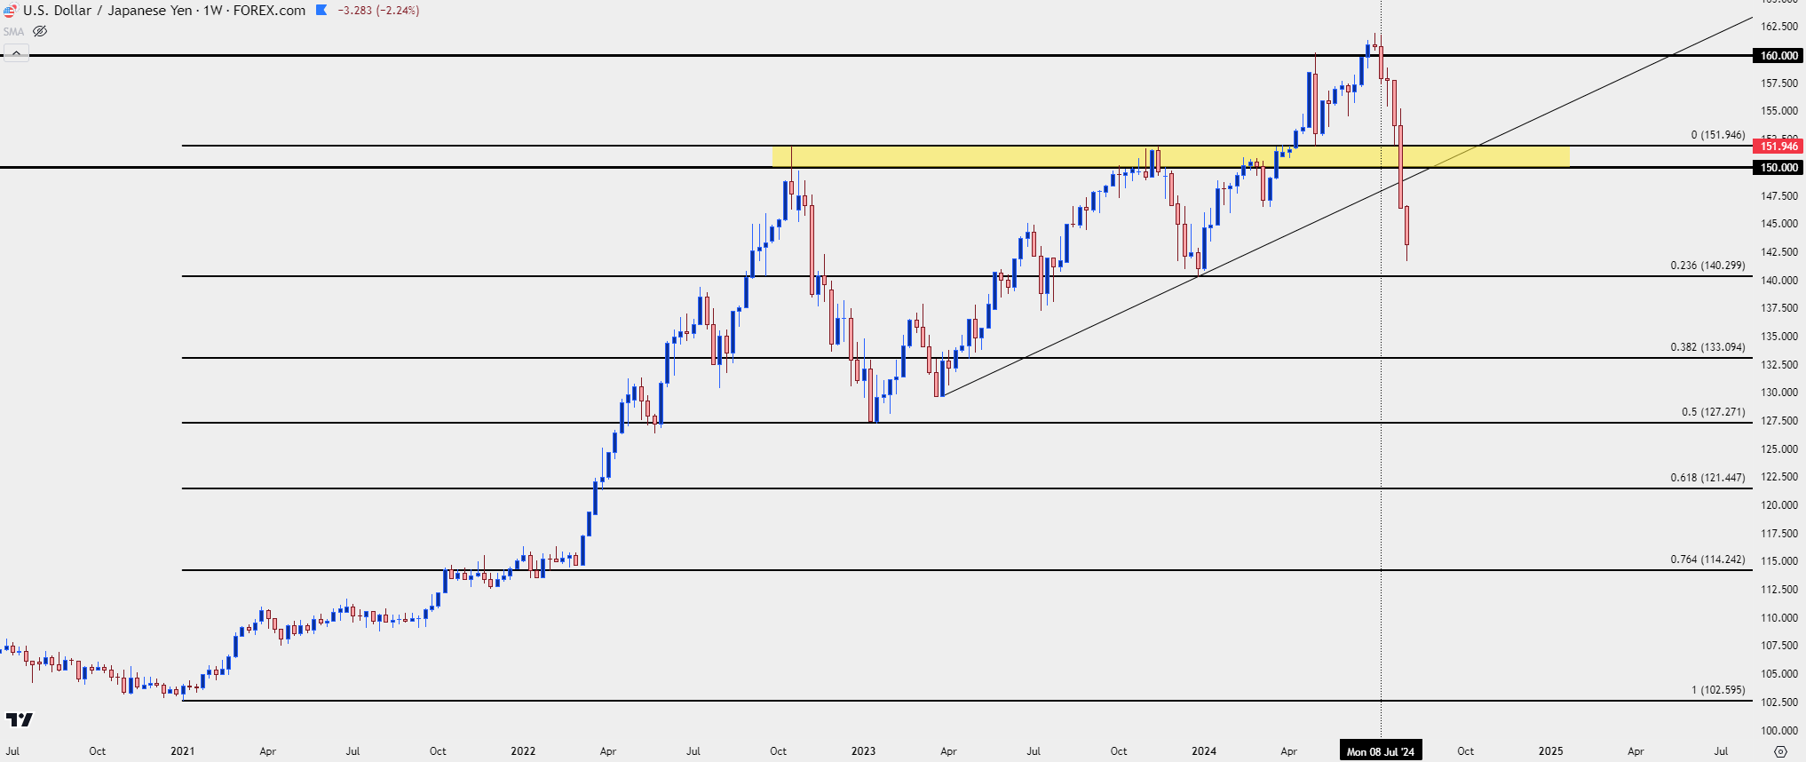
Task: Select the 0 (151.946) Fibonacci label
Action: click(x=1718, y=135)
